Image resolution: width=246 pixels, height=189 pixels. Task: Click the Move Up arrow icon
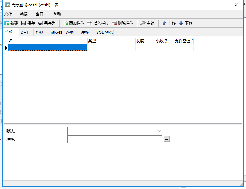pos(164,23)
